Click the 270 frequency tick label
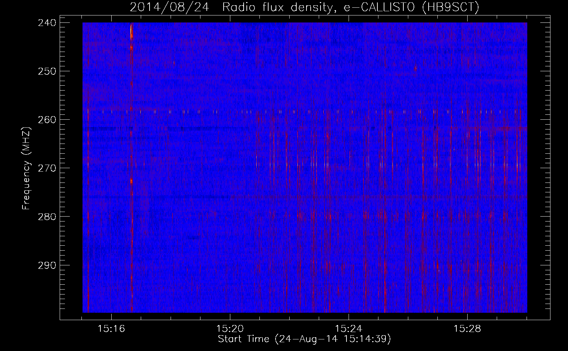The width and height of the screenshot is (568, 351). pyautogui.click(x=46, y=168)
